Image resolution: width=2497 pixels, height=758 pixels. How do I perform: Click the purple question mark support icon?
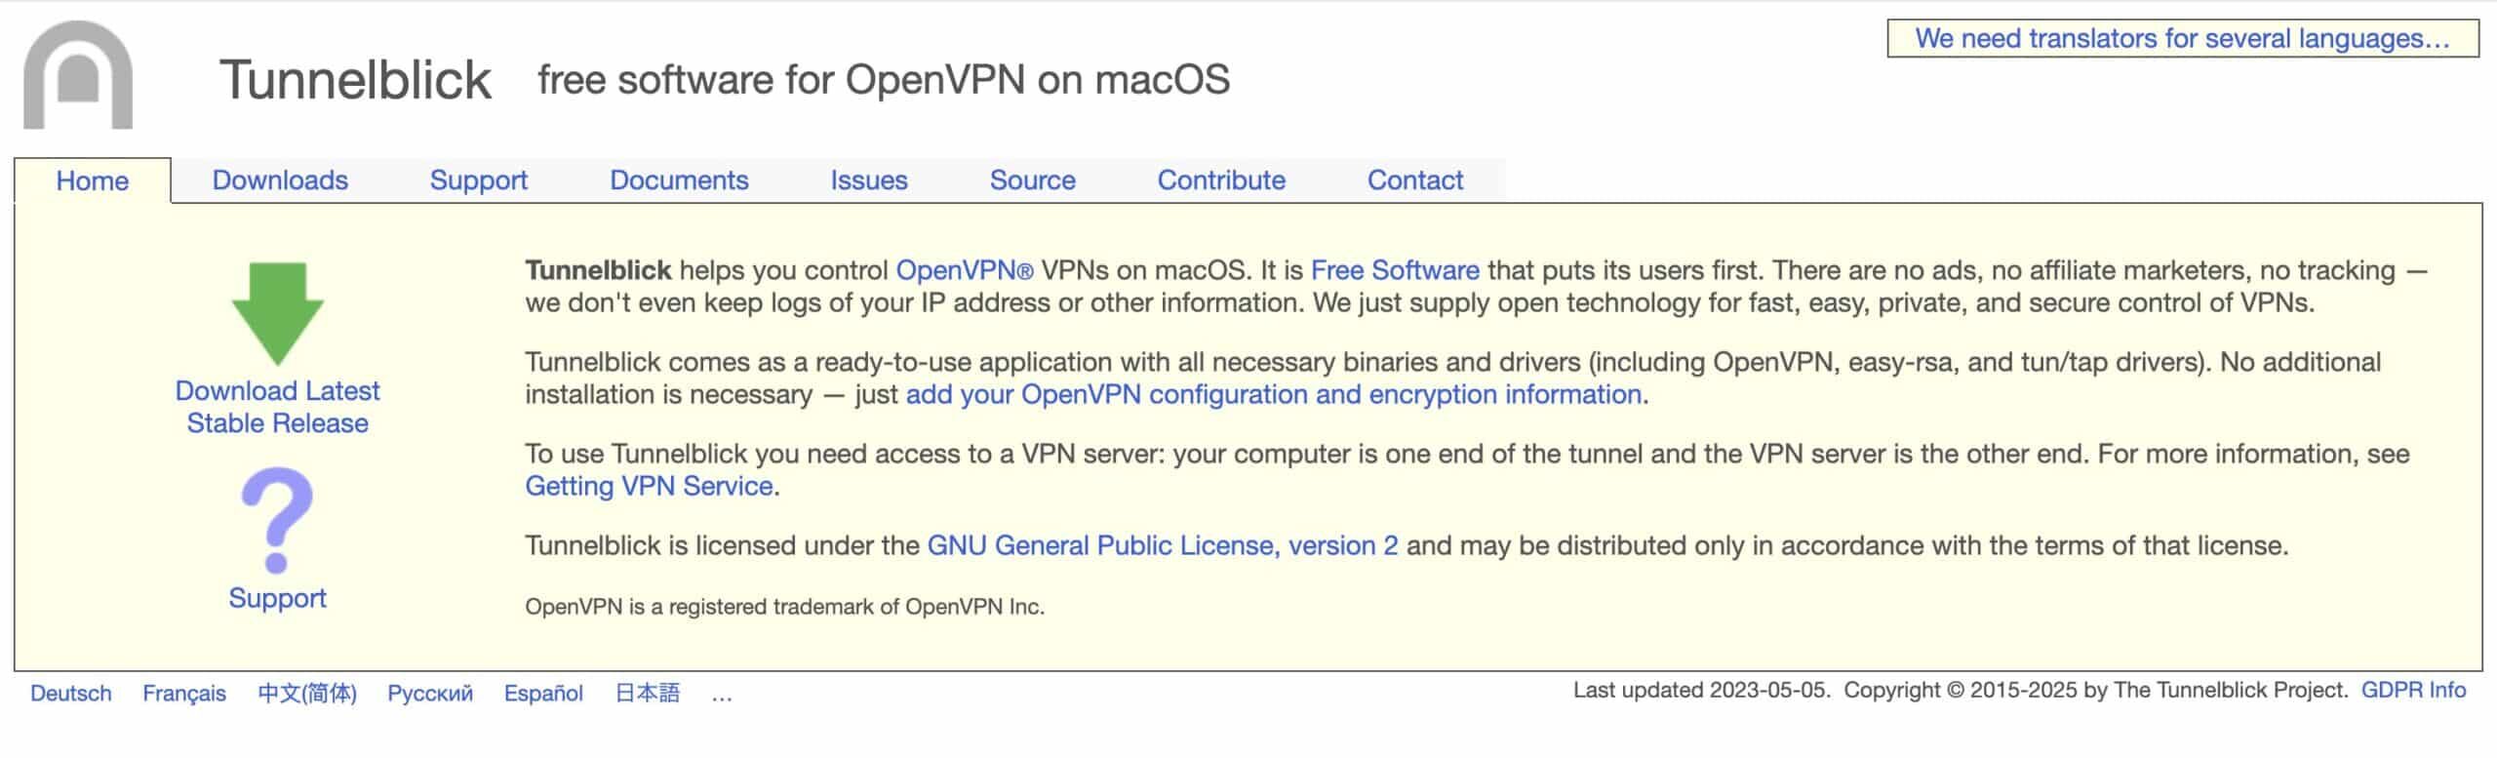(x=277, y=520)
